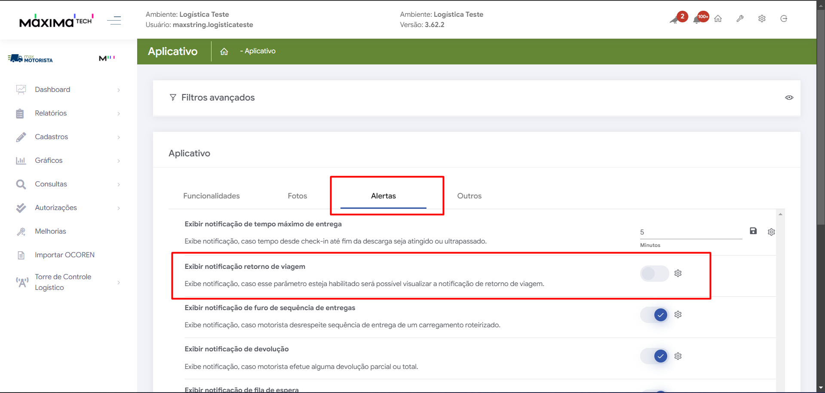825x393 pixels.
Task: Open the notification bell with 100+ badge
Action: [x=698, y=19]
